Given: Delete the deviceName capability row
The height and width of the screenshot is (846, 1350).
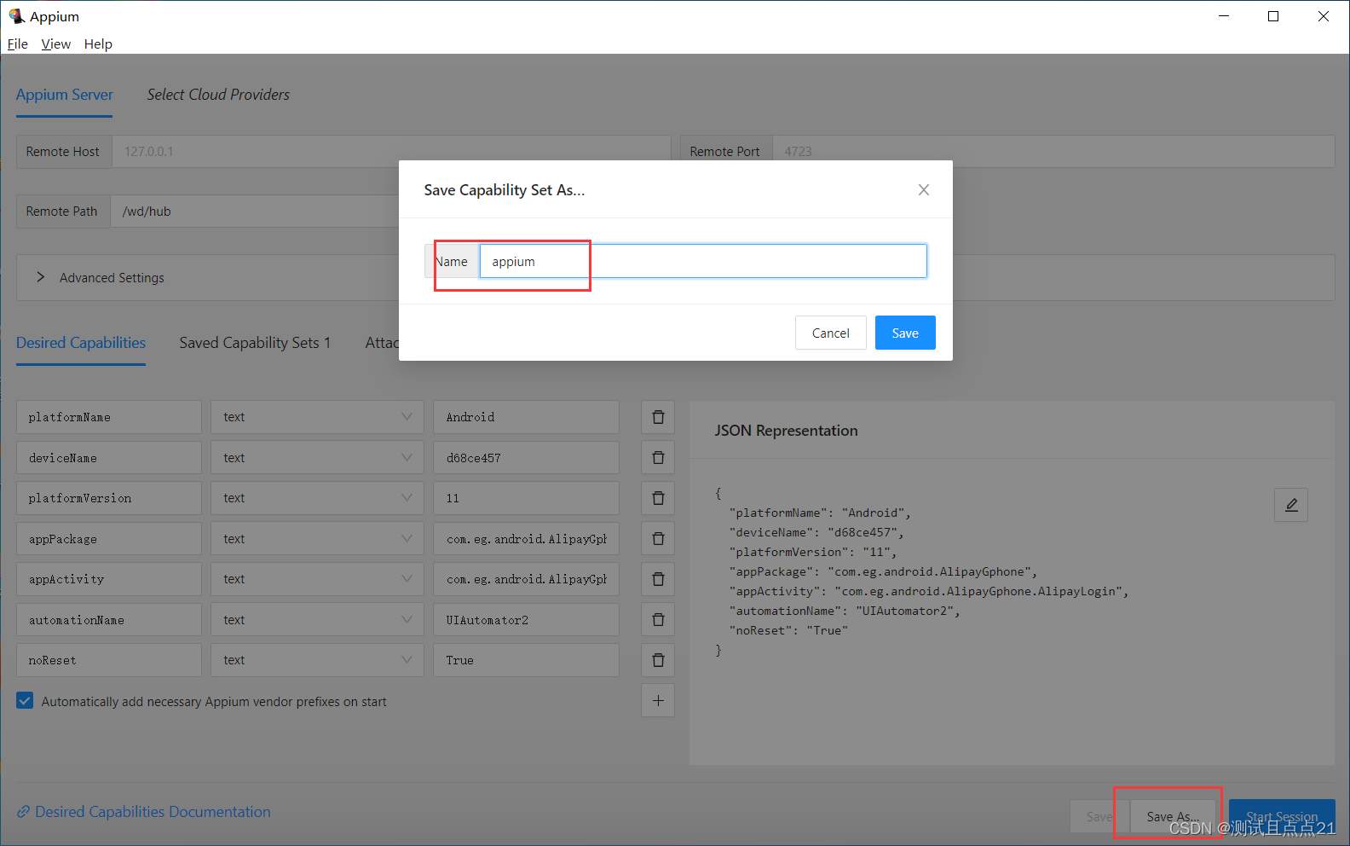Looking at the screenshot, I should point(658,458).
